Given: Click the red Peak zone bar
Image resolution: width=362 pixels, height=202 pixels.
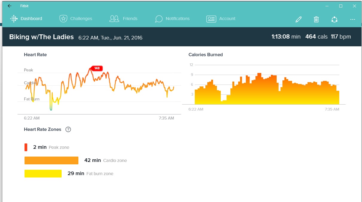Looking at the screenshot, I should click(26, 147).
